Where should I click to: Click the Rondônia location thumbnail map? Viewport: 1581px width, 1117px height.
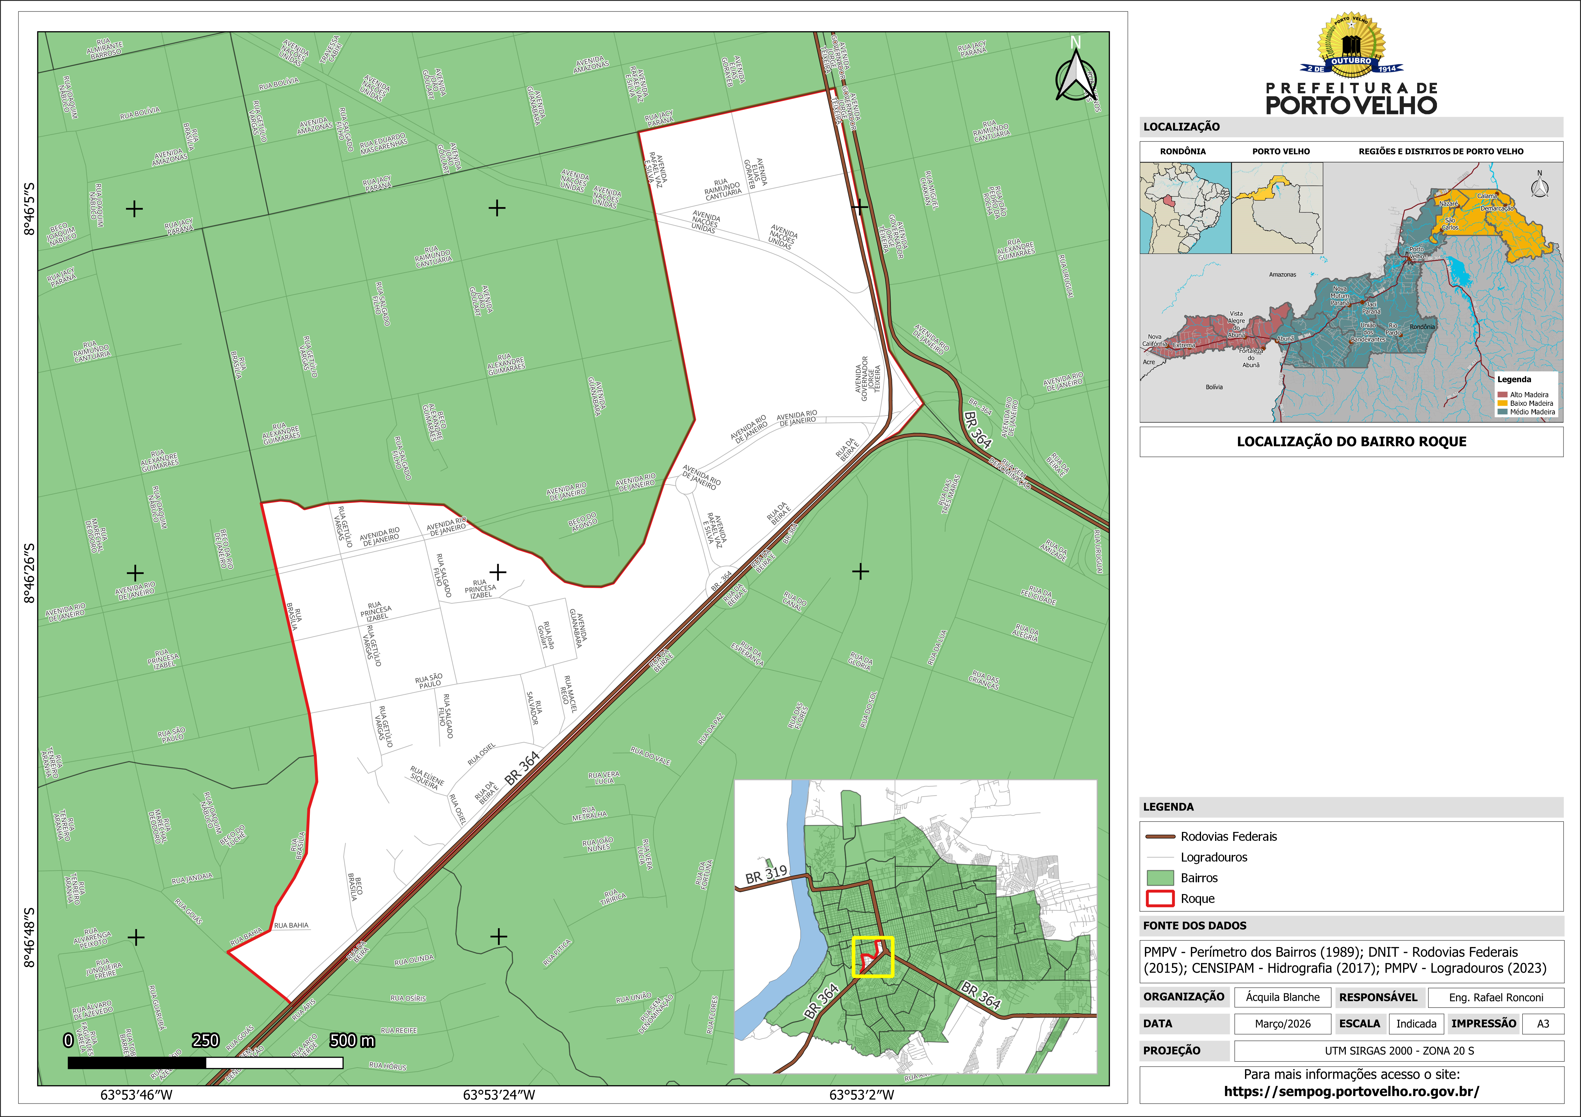(1185, 208)
